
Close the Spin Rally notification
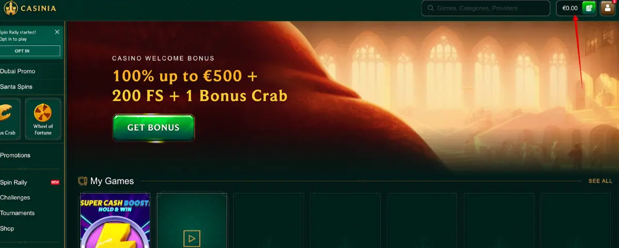57,32
